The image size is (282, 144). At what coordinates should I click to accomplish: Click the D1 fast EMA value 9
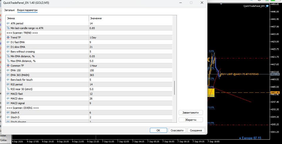pos(130,42)
